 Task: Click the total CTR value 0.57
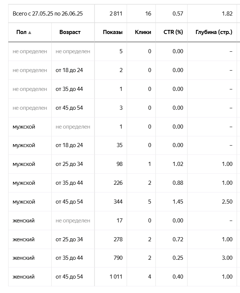pos(178,14)
